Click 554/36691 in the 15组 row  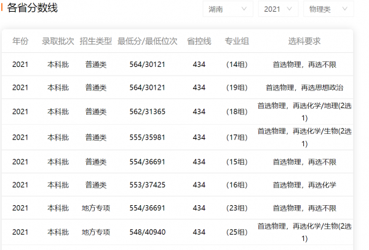(x=148, y=162)
